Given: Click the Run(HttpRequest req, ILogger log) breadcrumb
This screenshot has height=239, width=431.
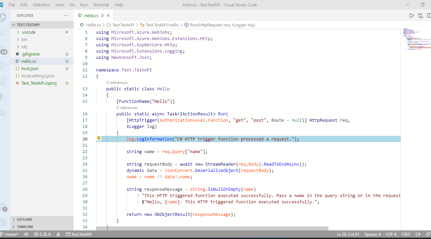Looking at the screenshot, I should click(219, 25).
